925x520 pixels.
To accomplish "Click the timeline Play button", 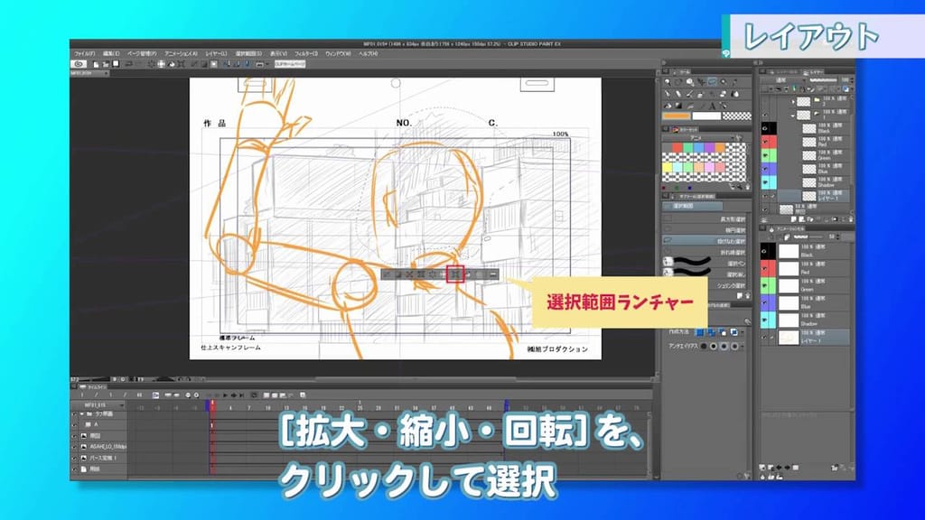I will pyautogui.click(x=225, y=395).
